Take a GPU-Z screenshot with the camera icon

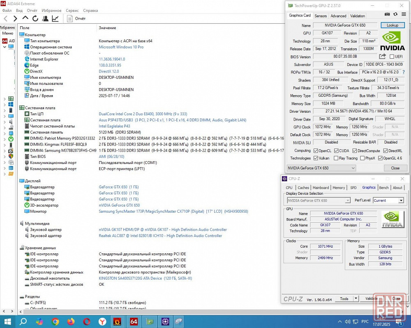coord(387,14)
